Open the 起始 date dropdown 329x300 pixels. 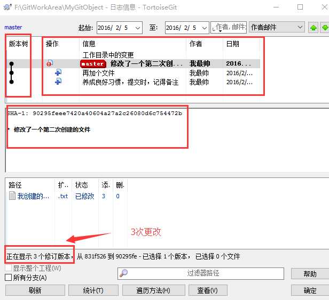[138, 28]
